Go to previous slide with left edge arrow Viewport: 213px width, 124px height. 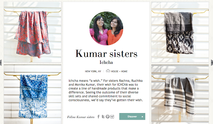[1, 62]
